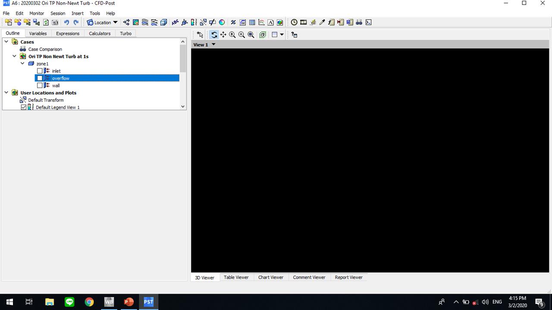Viewport: 552px width, 310px height.
Task: Insert a Clip Plane
Action: coord(213,22)
